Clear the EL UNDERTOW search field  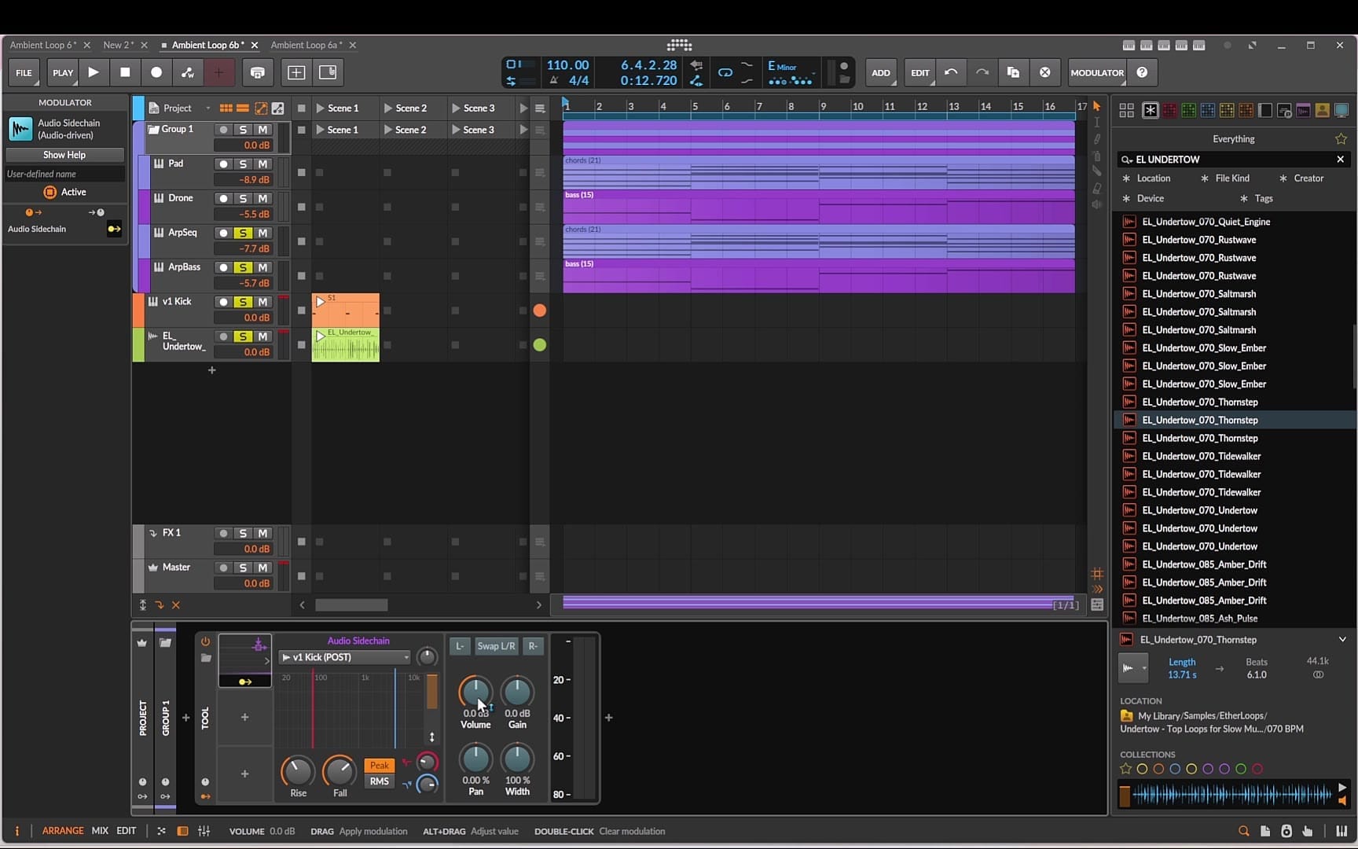click(x=1341, y=160)
